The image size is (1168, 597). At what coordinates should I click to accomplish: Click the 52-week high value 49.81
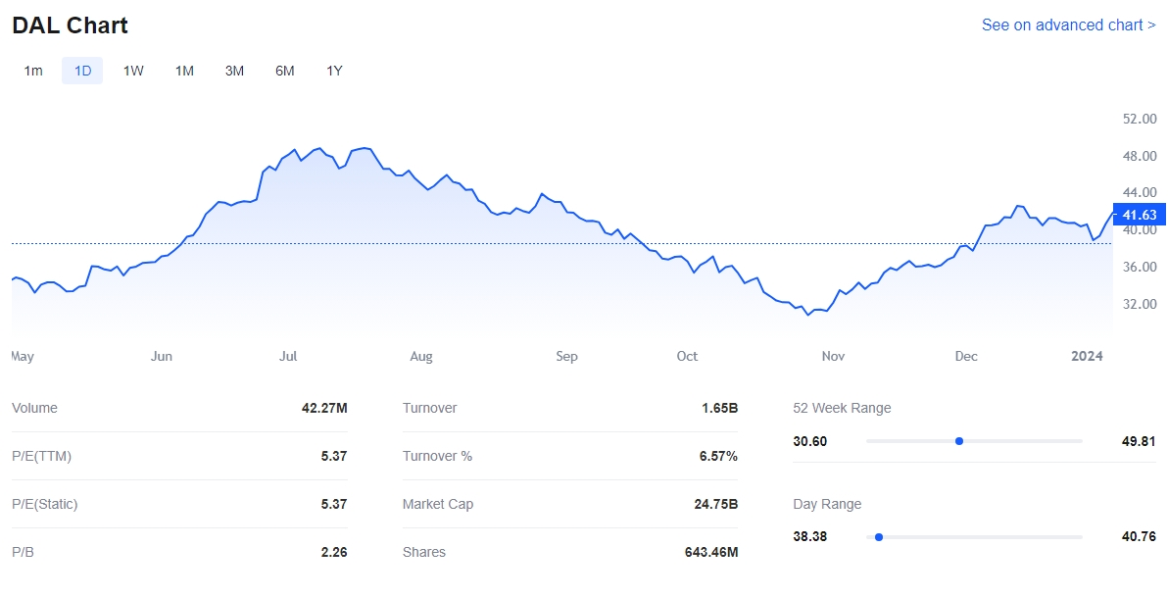pyautogui.click(x=1139, y=441)
